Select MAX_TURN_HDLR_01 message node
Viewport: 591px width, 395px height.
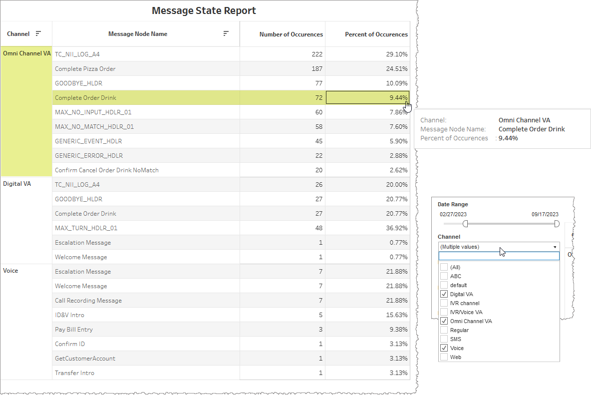pyautogui.click(x=86, y=228)
